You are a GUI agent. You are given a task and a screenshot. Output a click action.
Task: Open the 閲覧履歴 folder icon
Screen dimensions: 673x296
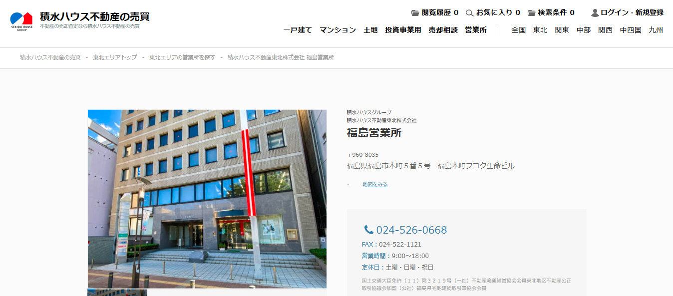415,13
